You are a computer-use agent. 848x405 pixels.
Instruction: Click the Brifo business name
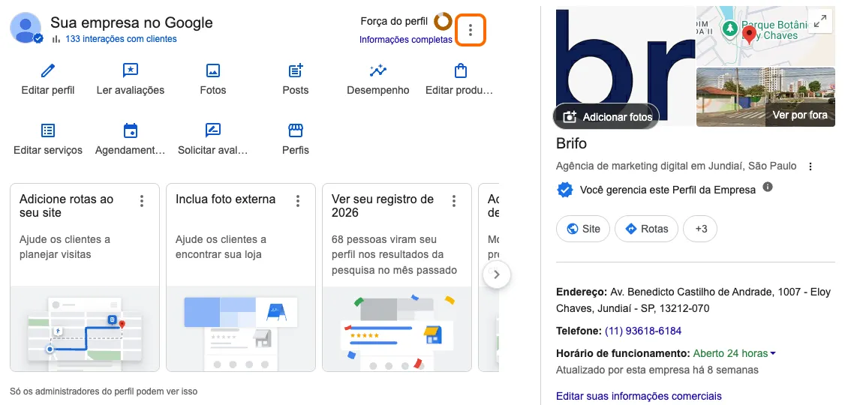pyautogui.click(x=571, y=144)
